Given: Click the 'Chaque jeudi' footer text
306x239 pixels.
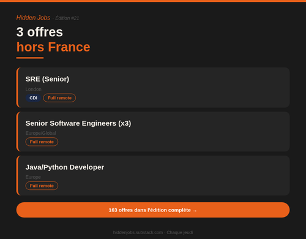Looking at the screenshot, I should [x=180, y=232].
